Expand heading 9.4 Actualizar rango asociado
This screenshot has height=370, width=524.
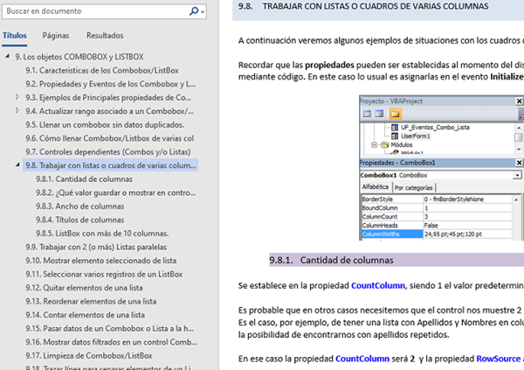19,111
